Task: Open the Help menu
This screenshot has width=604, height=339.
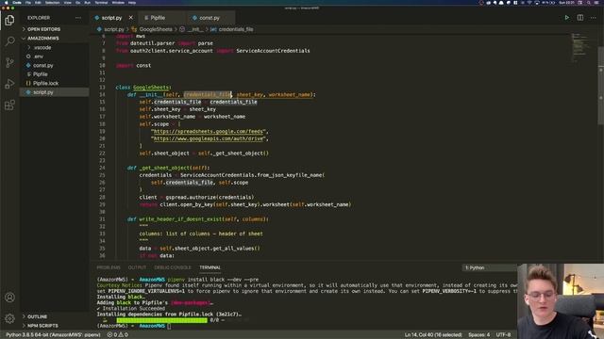Action: point(132,2)
